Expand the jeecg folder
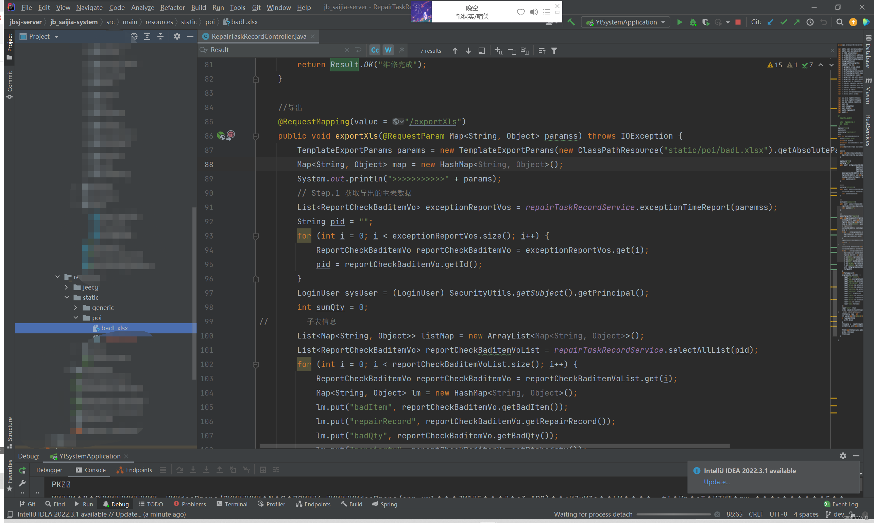This screenshot has width=874, height=523. click(66, 287)
